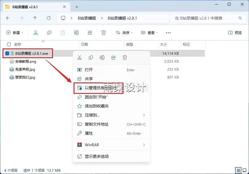Viewport: 249px width, 174px height.
Task: Click the This PC monitor icon in address bar
Action: click(x=63, y=18)
